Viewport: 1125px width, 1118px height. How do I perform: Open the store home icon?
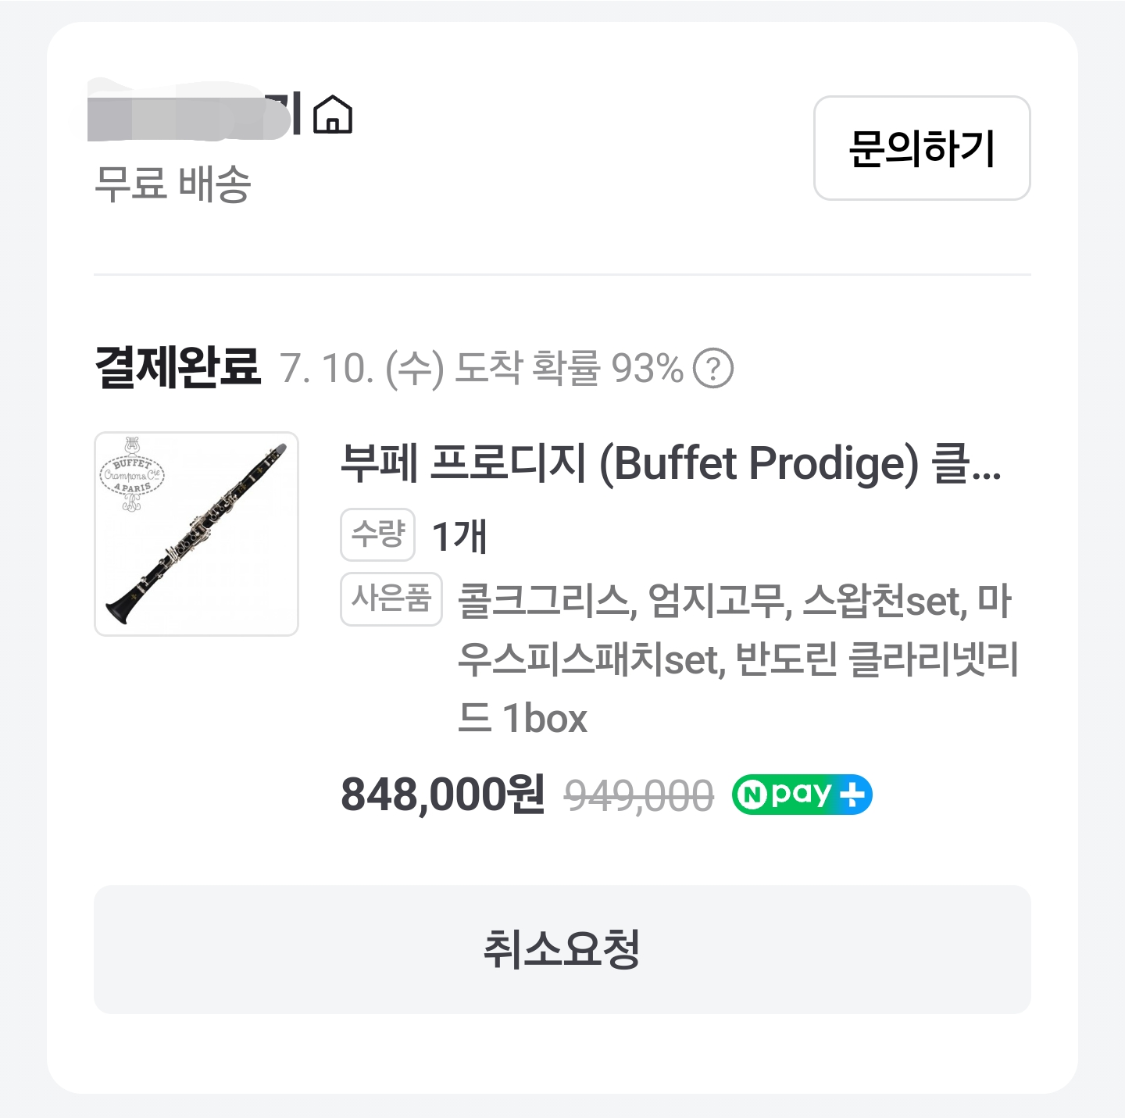[x=333, y=115]
